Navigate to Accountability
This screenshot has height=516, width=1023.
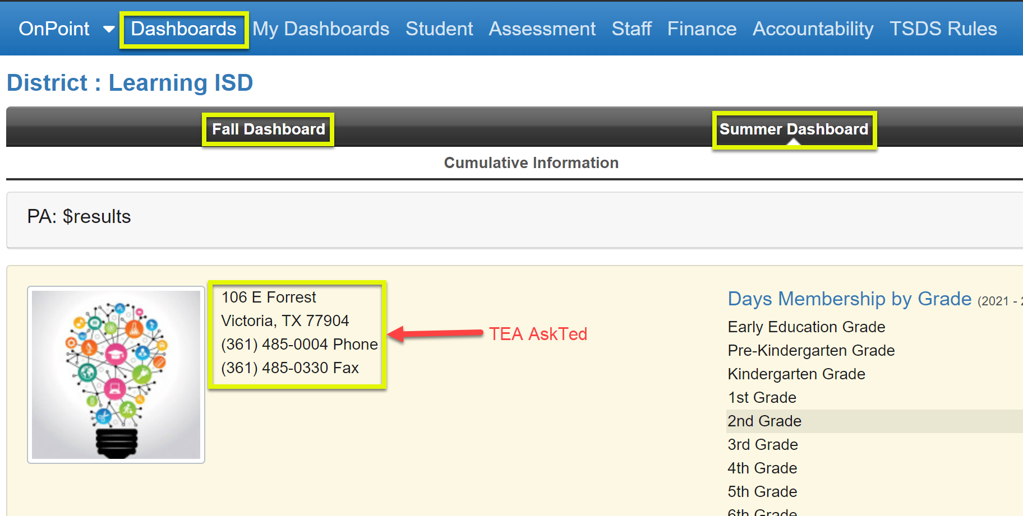tap(813, 29)
